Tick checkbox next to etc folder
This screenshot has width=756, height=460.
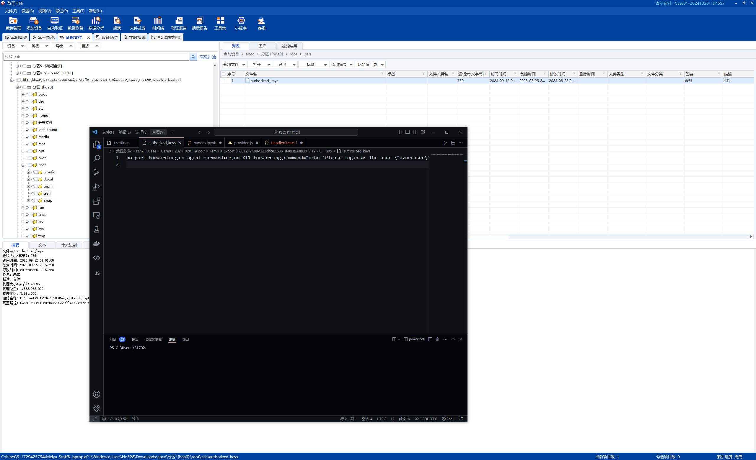(30, 109)
